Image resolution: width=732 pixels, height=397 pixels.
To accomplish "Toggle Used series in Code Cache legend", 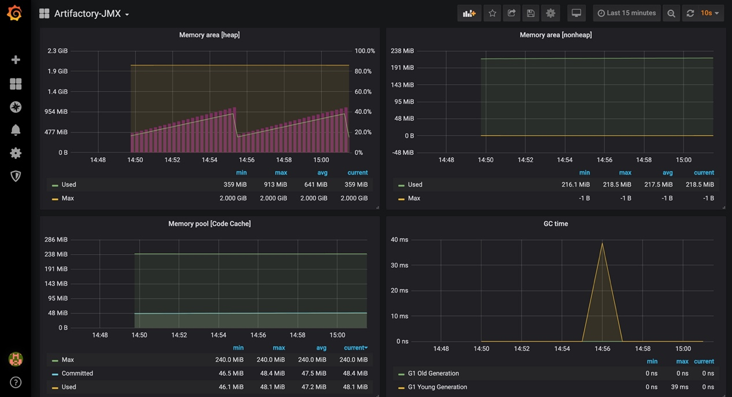I will click(x=69, y=387).
